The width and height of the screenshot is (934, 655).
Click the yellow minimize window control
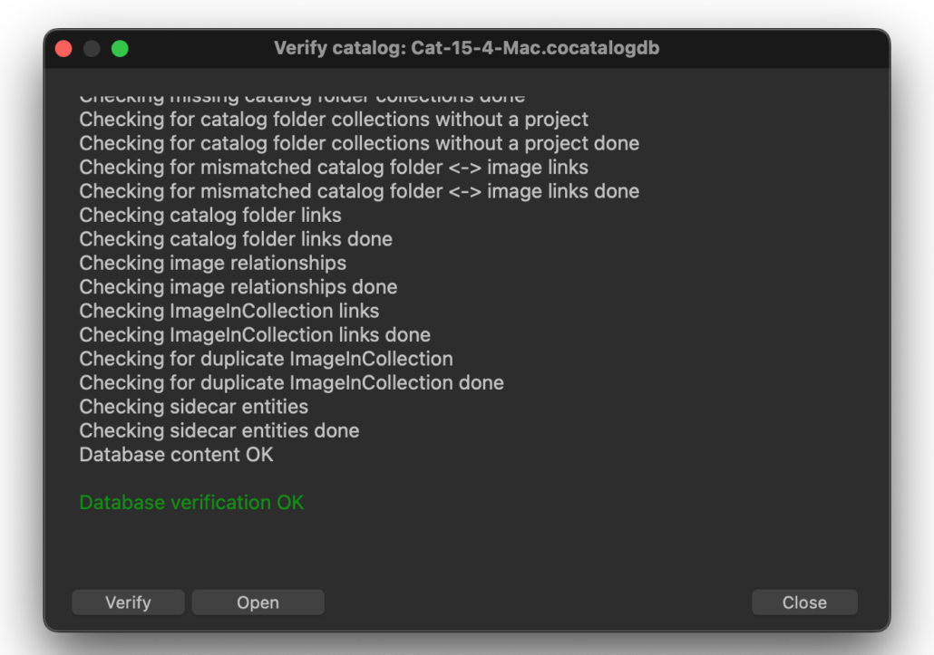[x=91, y=48]
